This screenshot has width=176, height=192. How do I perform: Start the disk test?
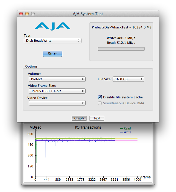(52, 54)
